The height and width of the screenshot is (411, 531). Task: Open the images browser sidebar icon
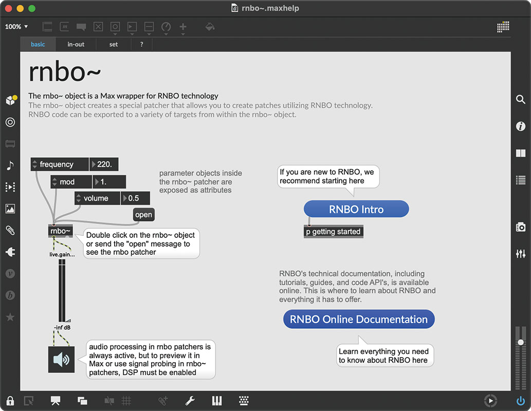[x=10, y=209]
